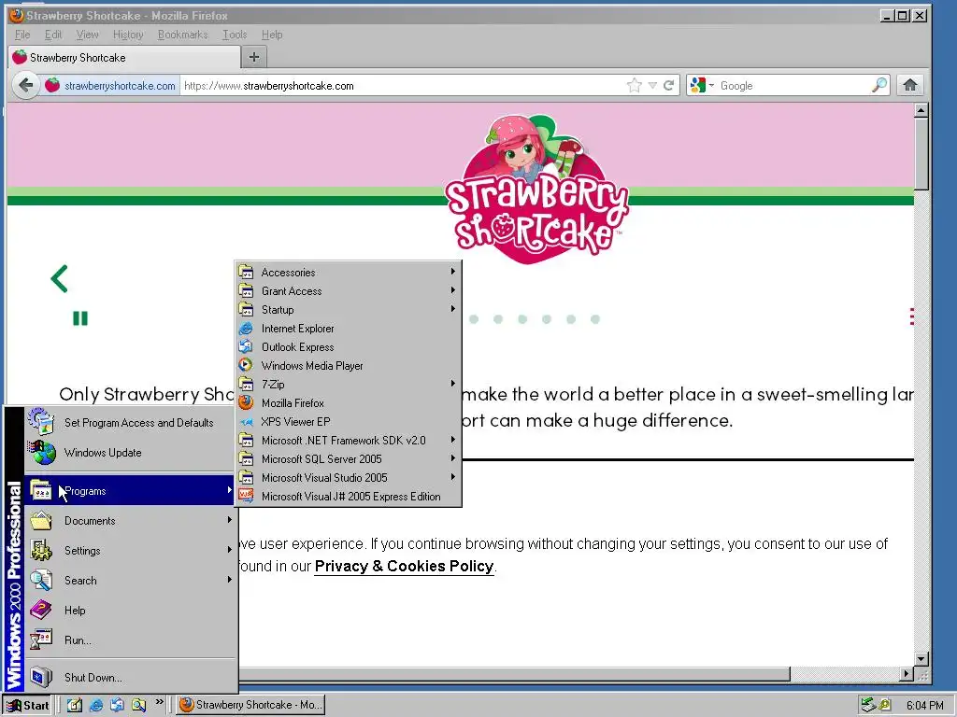
Task: Expand the Settings submenu arrow
Action: click(x=230, y=550)
